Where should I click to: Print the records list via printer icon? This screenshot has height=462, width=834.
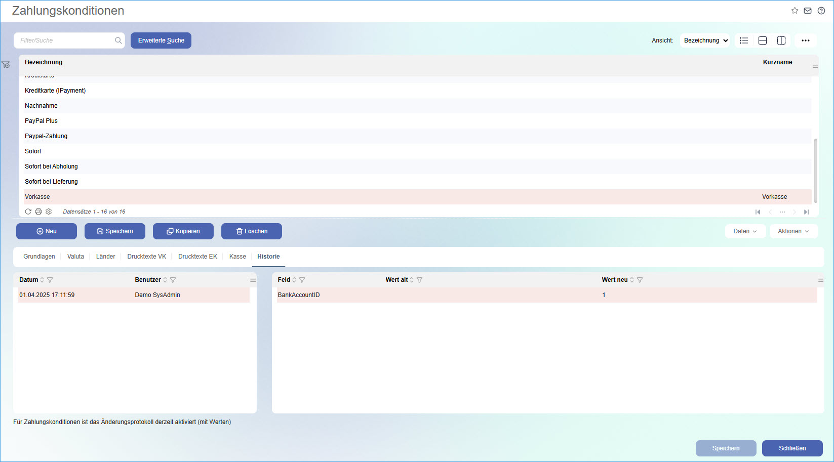(38, 212)
